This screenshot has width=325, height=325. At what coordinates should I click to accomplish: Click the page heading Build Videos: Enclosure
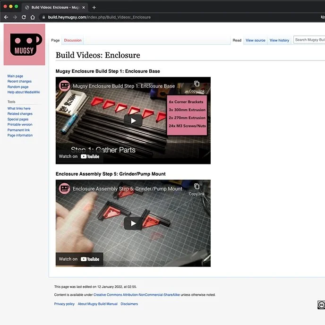point(98,55)
